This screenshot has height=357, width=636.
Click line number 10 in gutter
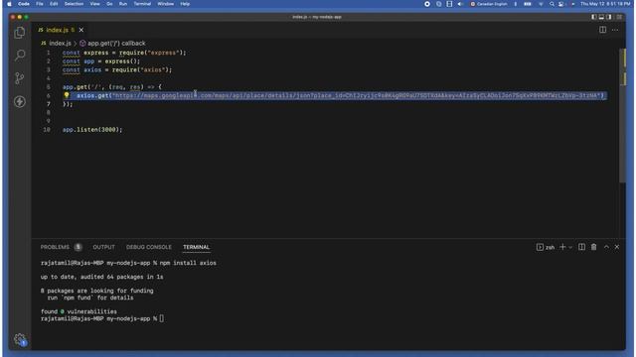click(47, 130)
